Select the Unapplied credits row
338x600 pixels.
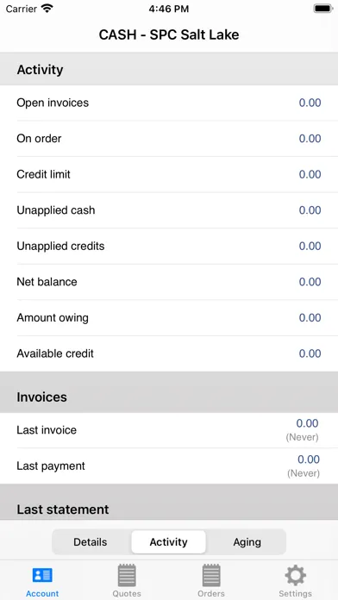point(169,246)
